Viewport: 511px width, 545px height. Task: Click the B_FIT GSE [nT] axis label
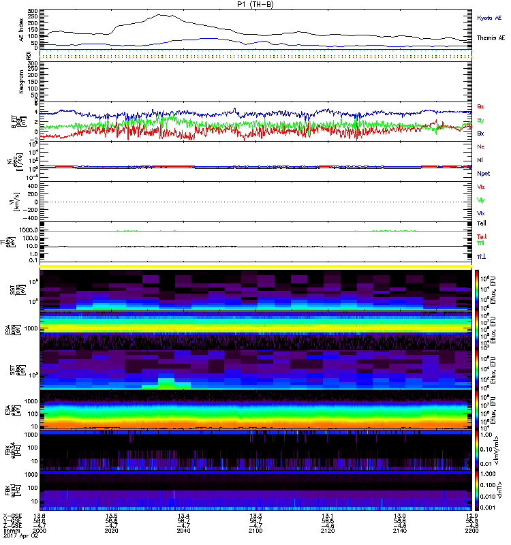click(19, 122)
